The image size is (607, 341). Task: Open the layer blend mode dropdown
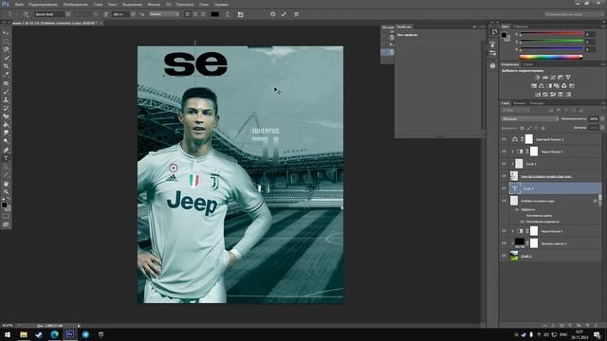(x=529, y=119)
